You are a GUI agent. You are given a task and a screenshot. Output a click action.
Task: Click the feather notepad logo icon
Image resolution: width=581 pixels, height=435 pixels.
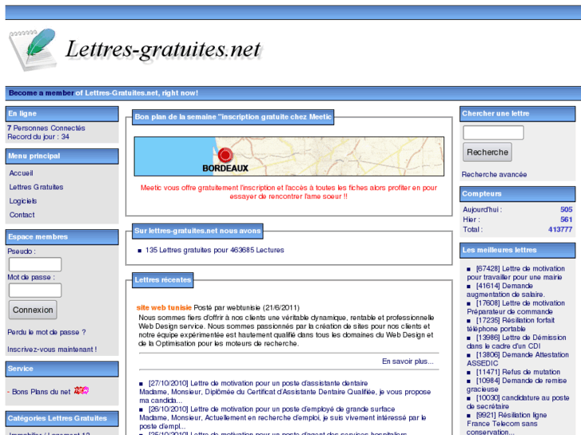click(x=33, y=49)
